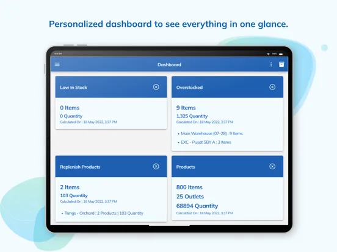
Task: Select the '25 Outlets' value
Action: (x=190, y=197)
